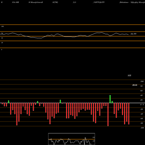This screenshot has height=145, width=145.
Task: Select the tallest green bar in the MR histogram
Action: tap(110, 99)
